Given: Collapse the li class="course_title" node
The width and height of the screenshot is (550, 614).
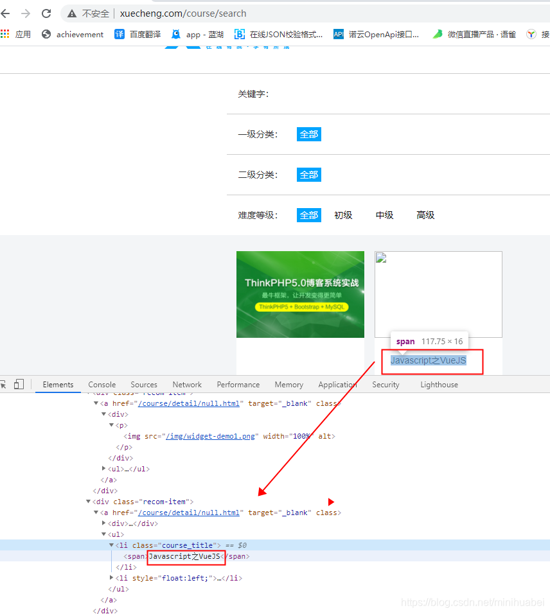Looking at the screenshot, I should pos(112,545).
